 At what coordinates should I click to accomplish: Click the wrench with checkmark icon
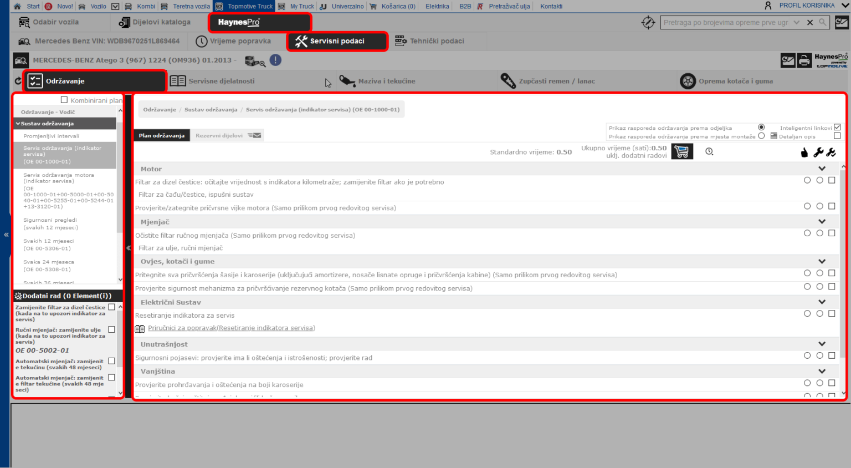[x=831, y=152]
